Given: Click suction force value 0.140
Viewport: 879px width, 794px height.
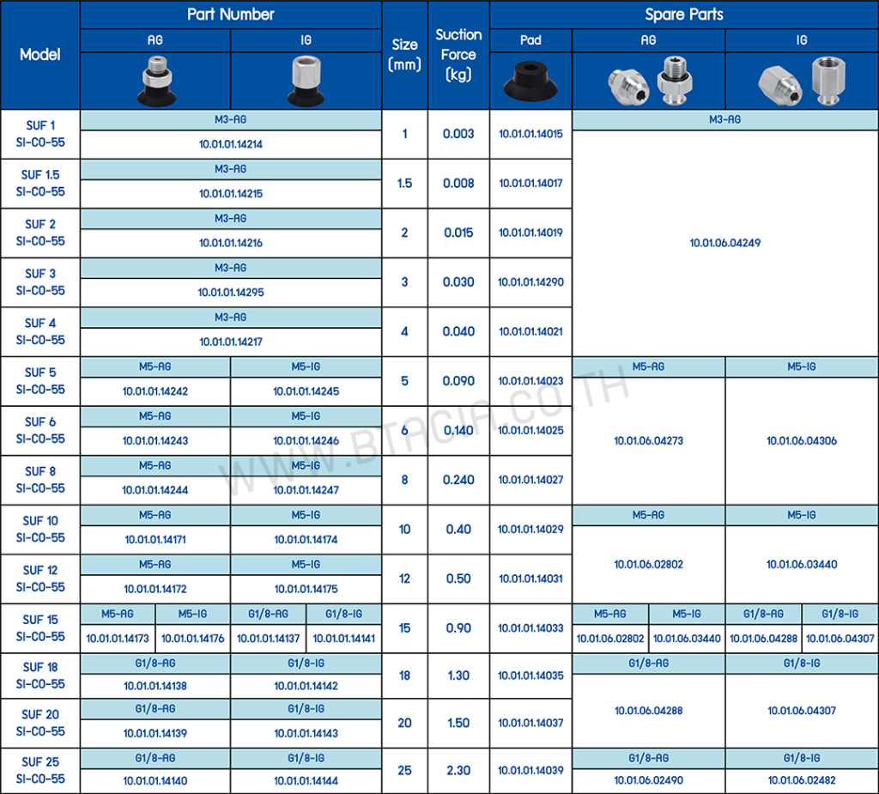Looking at the screenshot, I should coord(458,430).
